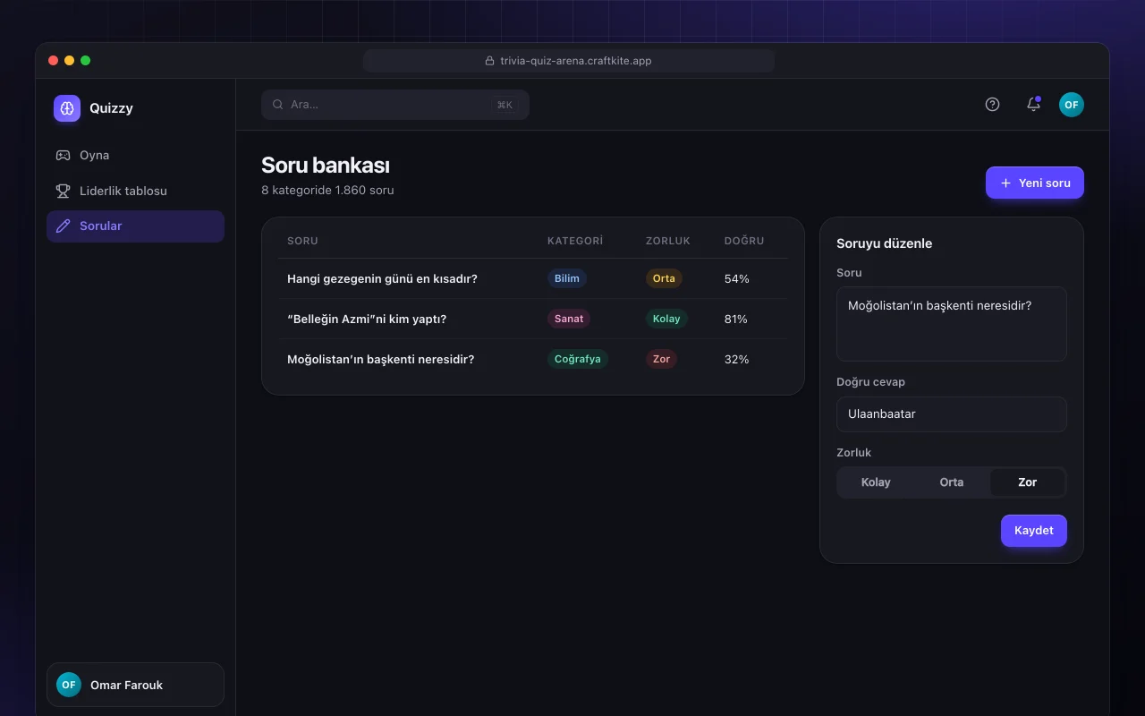Click the 81% value in the Doğru column

[735, 319]
